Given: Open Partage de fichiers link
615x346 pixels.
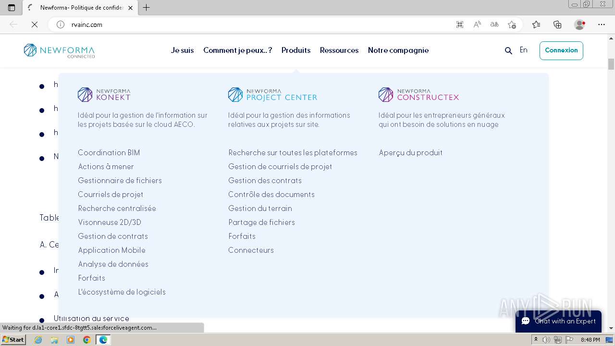Looking at the screenshot, I should (262, 222).
